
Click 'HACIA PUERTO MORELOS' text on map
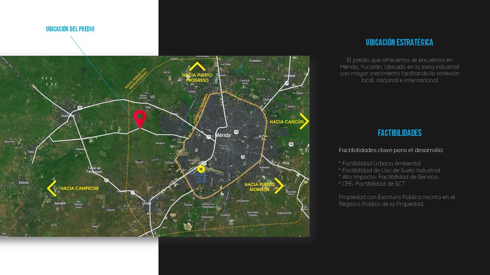259,187
